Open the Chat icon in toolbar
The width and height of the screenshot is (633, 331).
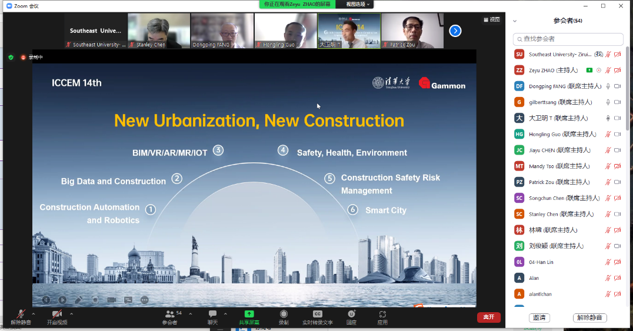pos(212,314)
